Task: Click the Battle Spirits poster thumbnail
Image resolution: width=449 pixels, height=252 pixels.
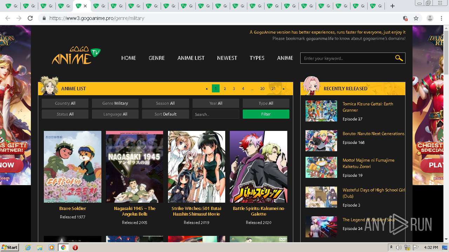Action: [x=259, y=167]
